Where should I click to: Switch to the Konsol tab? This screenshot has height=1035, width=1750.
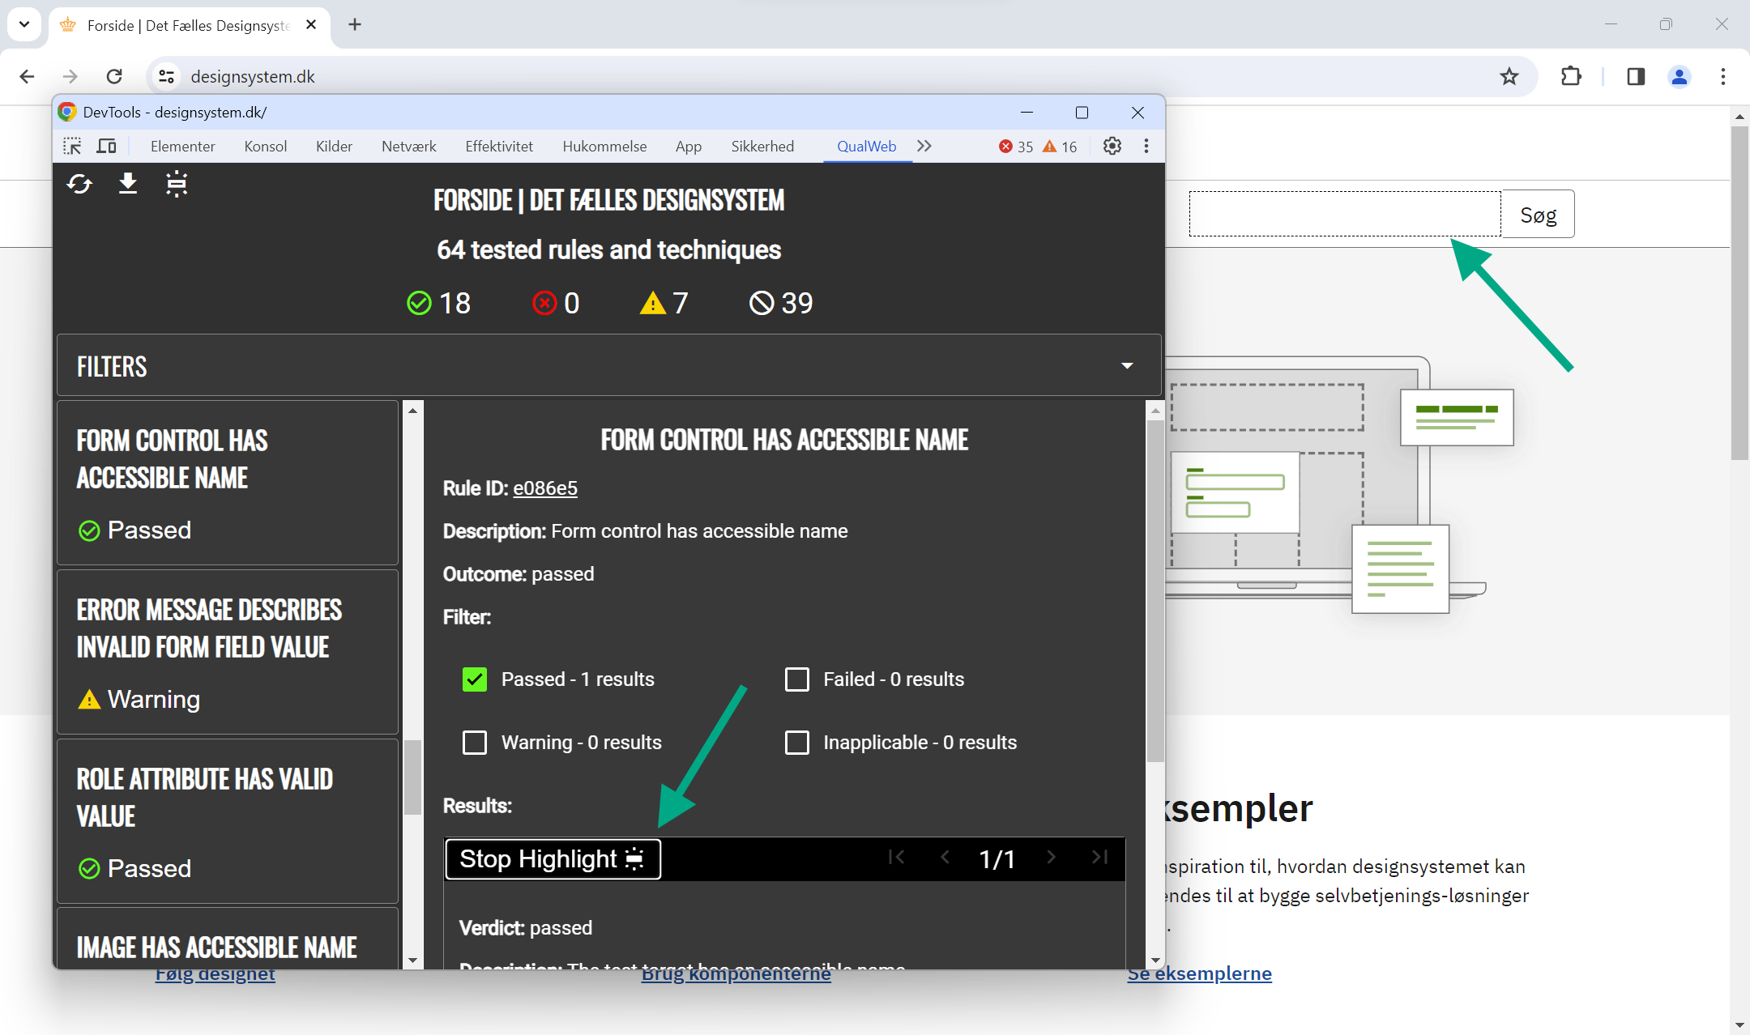266,146
